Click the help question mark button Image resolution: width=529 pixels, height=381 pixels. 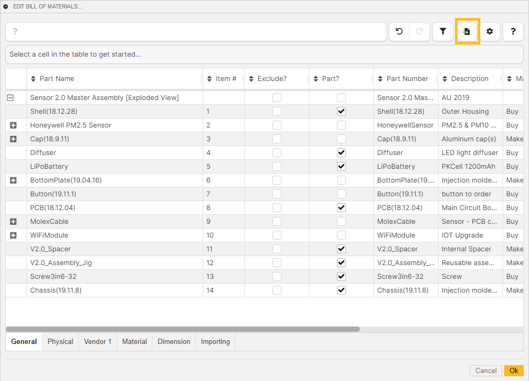click(513, 32)
